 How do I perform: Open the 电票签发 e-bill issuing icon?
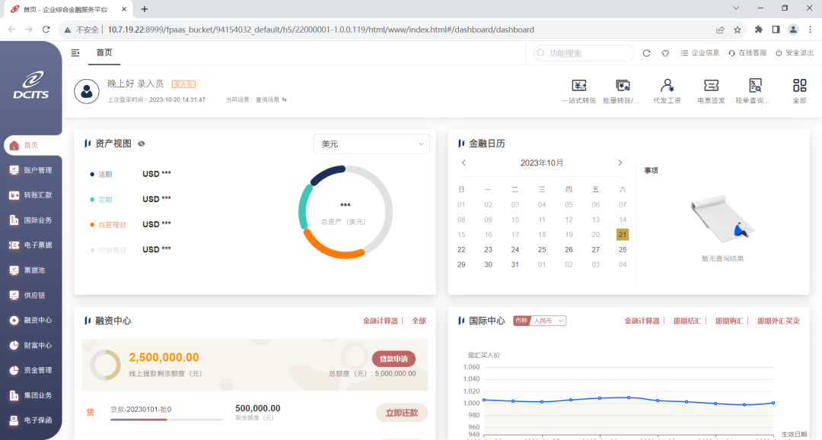(x=711, y=86)
